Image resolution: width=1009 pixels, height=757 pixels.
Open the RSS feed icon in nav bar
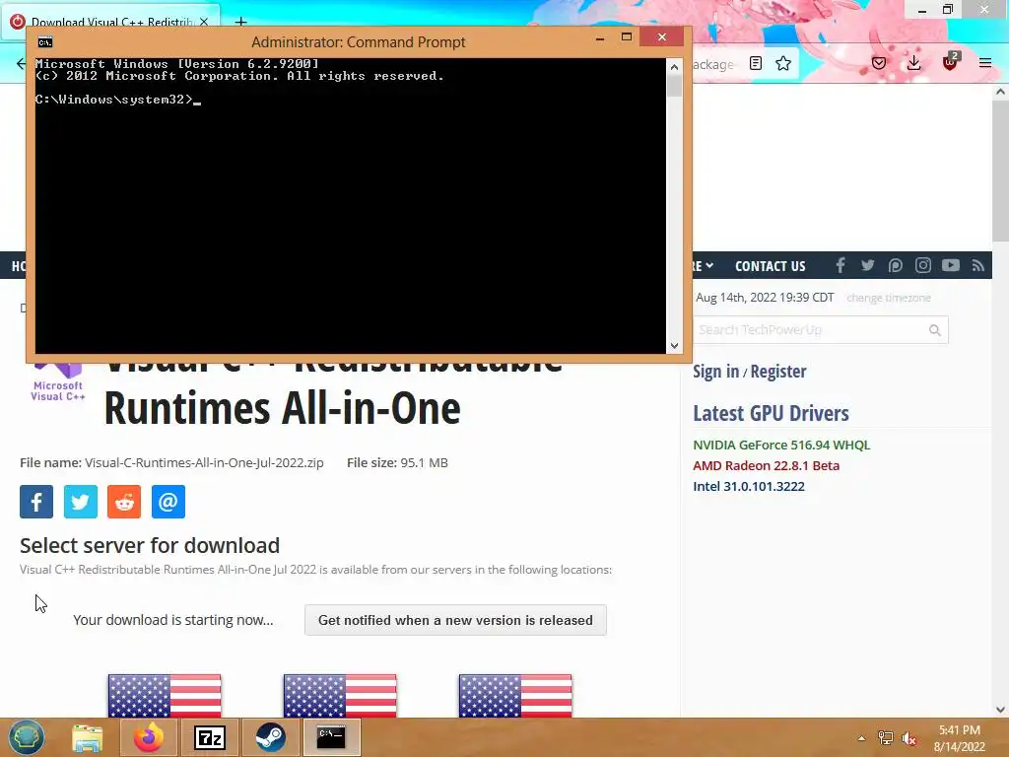[x=978, y=265]
